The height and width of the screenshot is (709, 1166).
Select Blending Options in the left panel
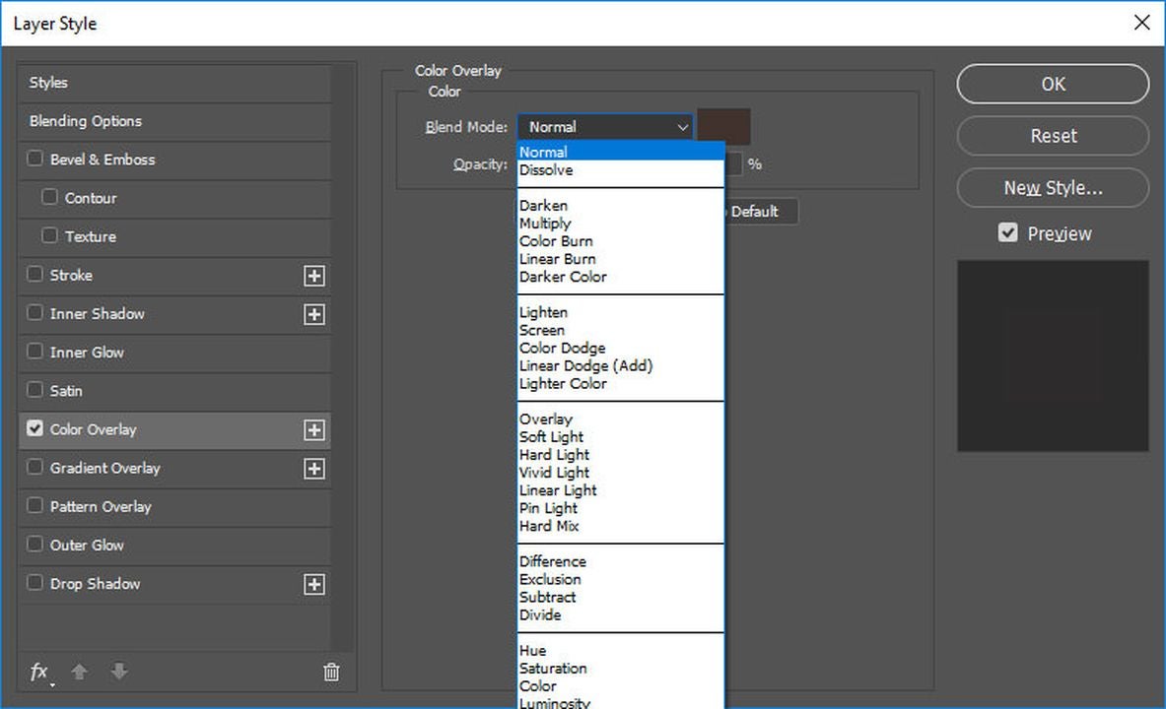(x=86, y=121)
